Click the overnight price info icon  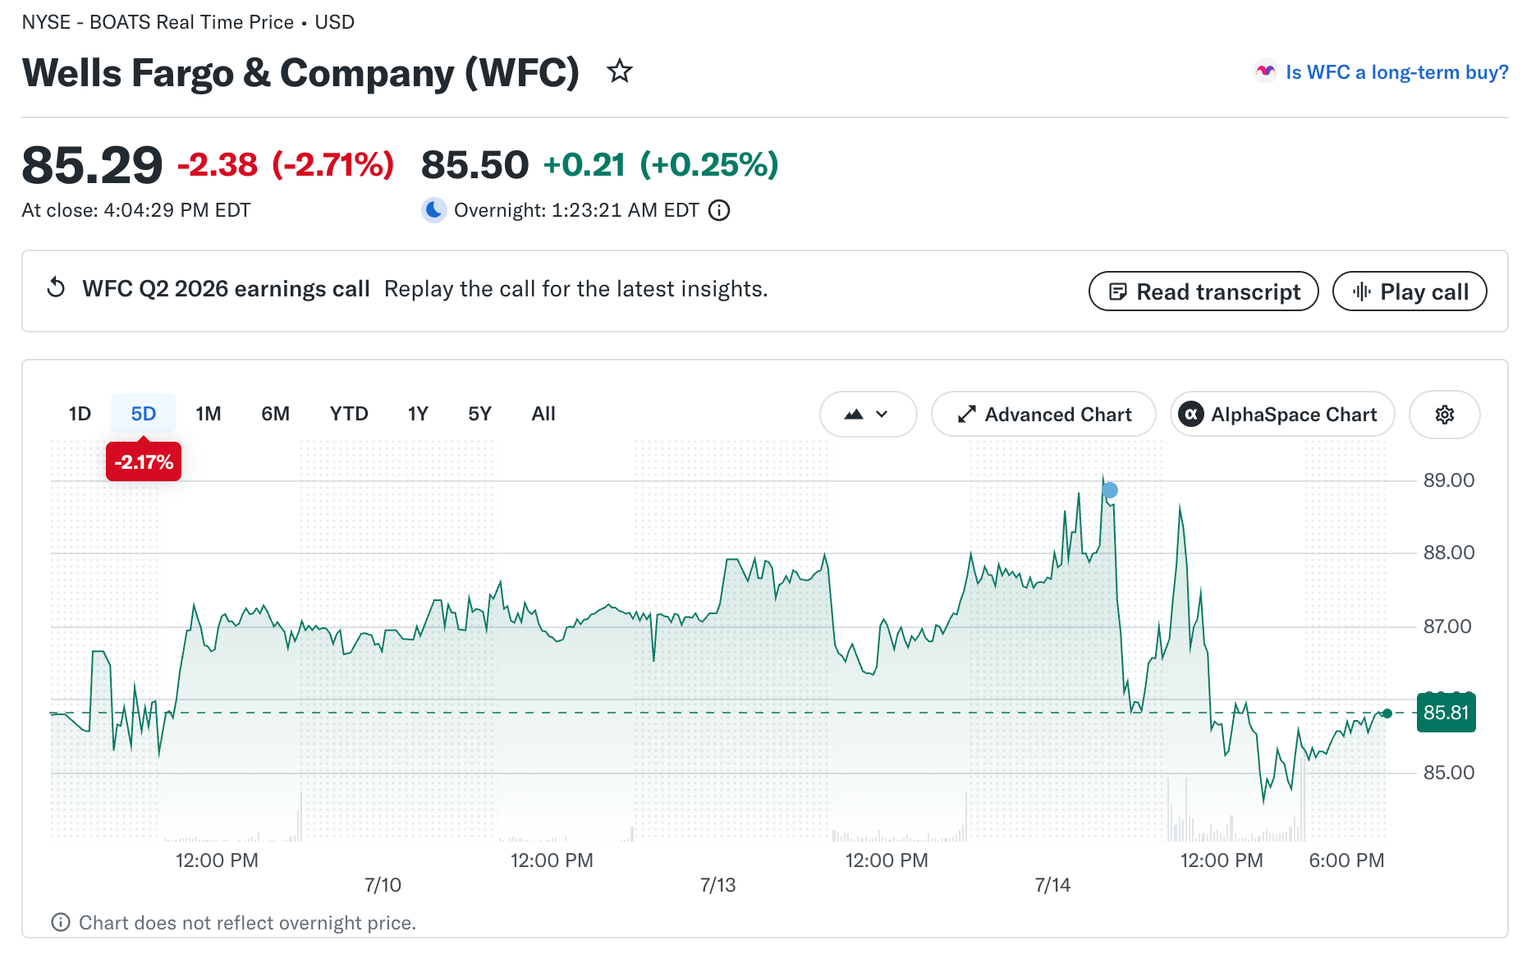pyautogui.click(x=719, y=211)
